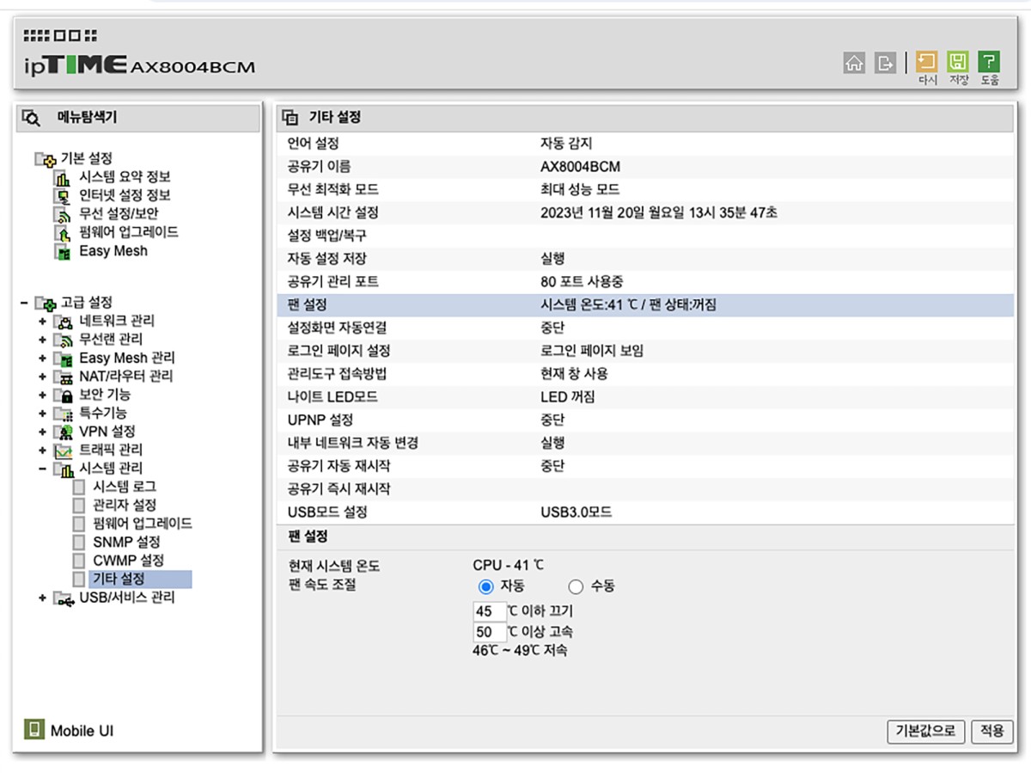Click the 다시 (refresh) icon

(x=927, y=63)
